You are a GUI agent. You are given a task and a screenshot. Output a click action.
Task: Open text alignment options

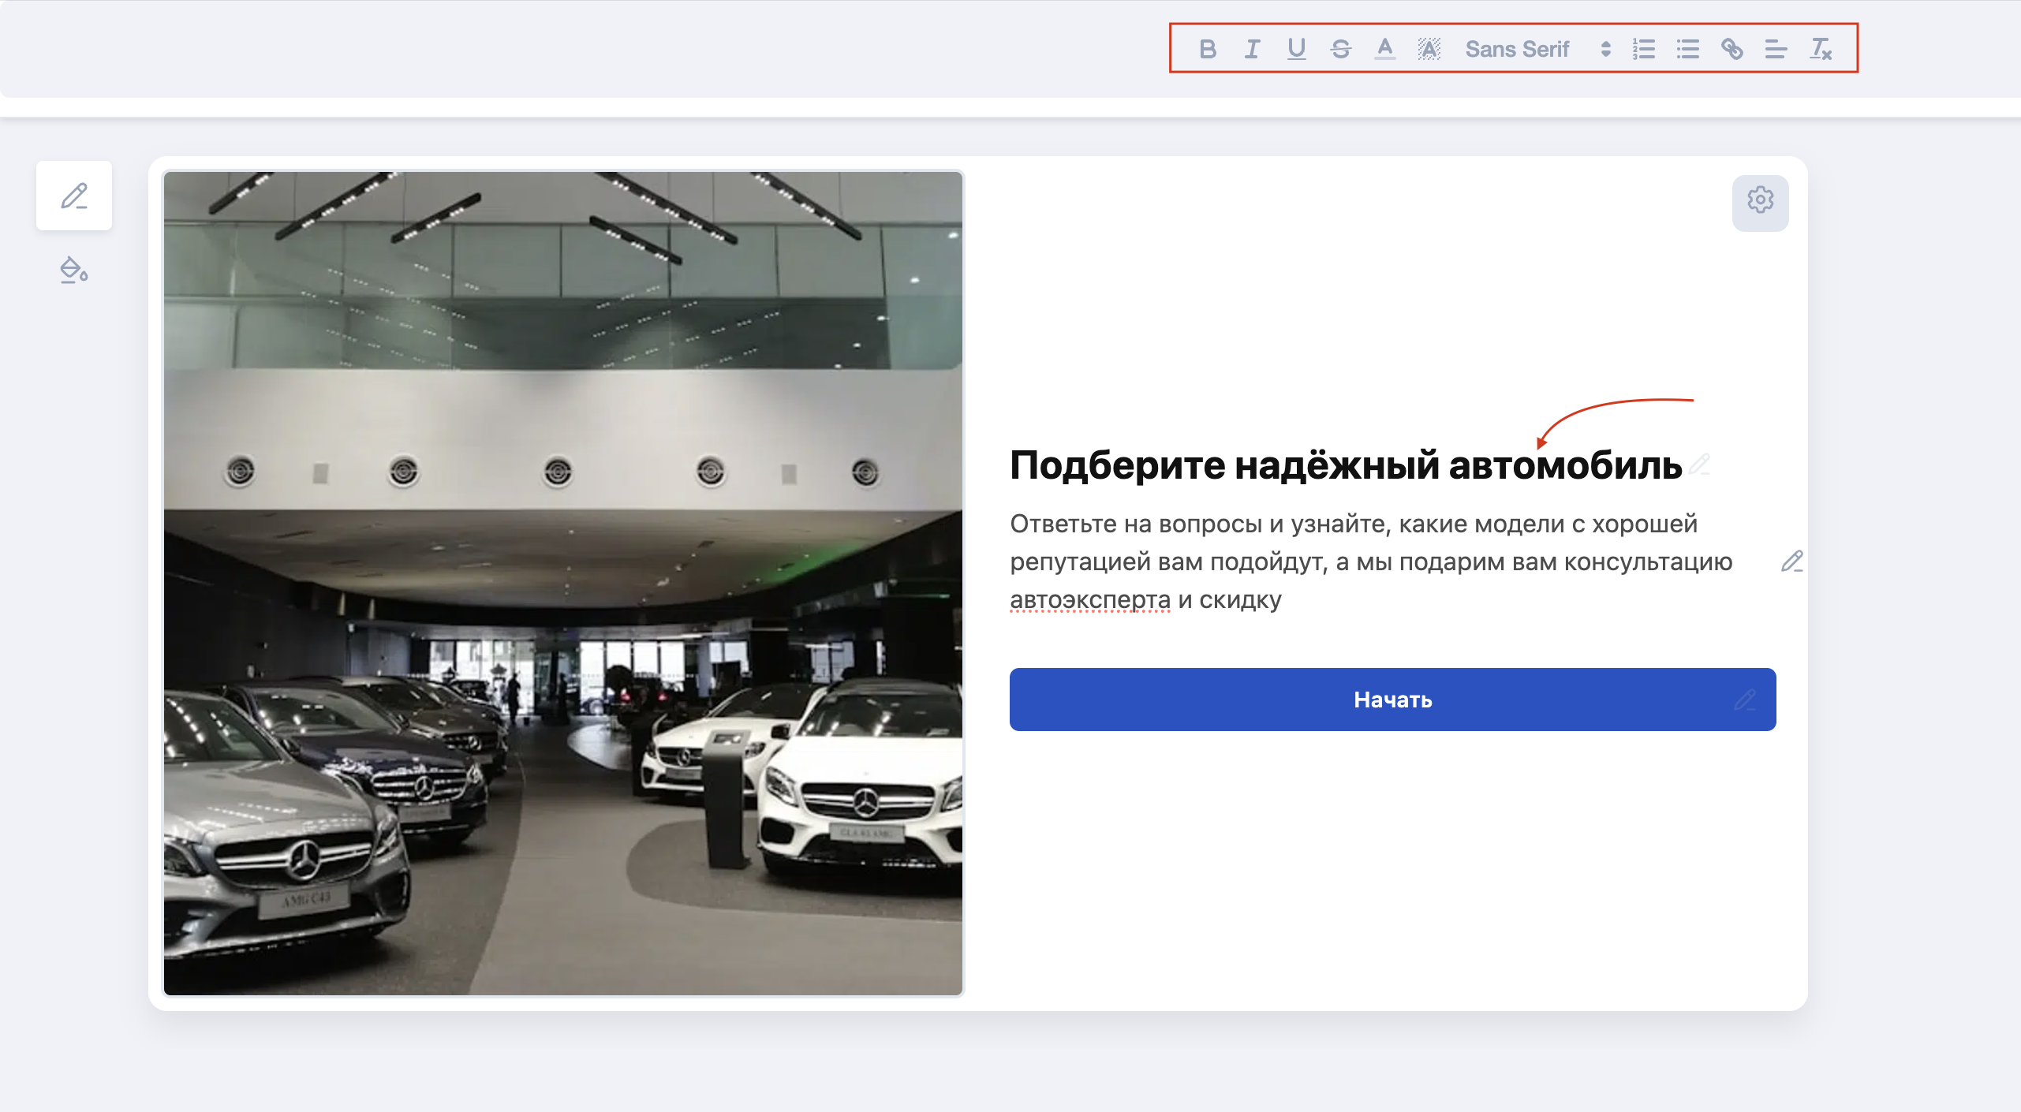pyautogui.click(x=1776, y=49)
